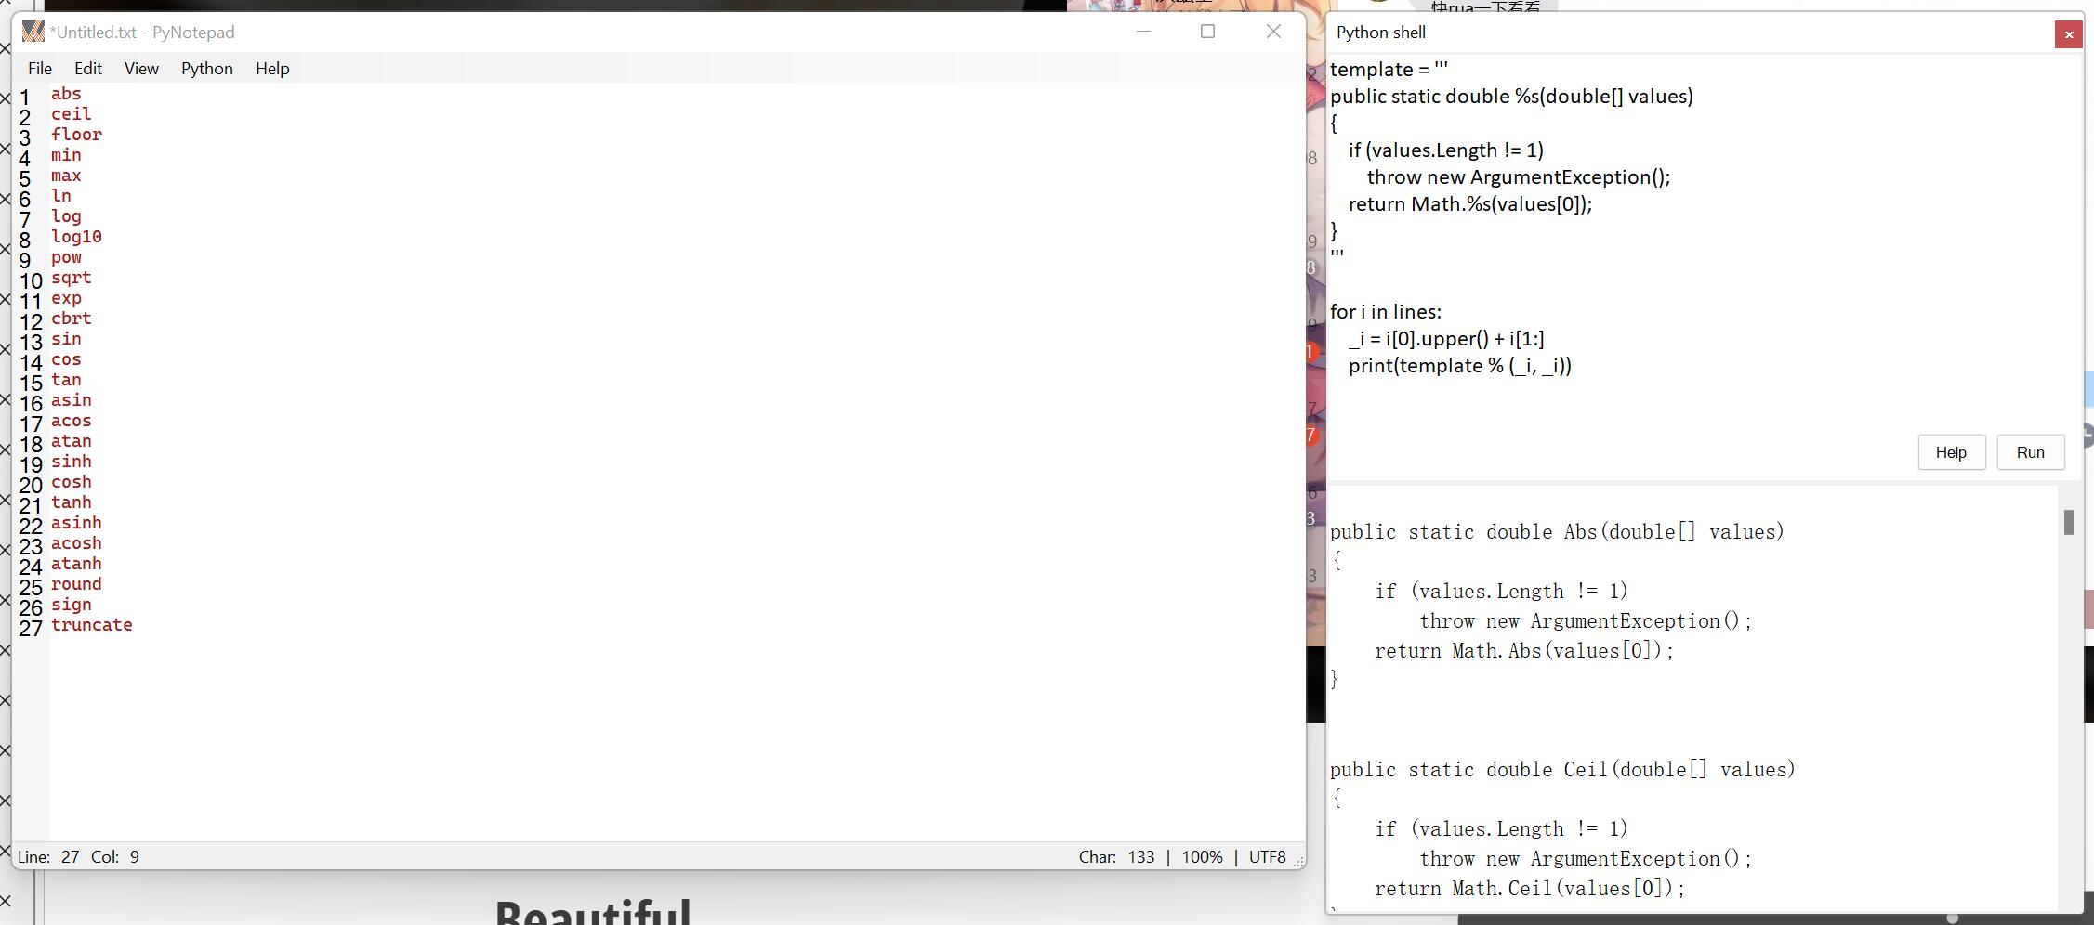This screenshot has width=2094, height=925.
Task: Click the 'cosh' line in editor
Action: tap(72, 482)
